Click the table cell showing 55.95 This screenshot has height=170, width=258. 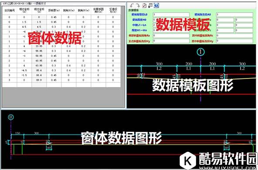[39, 51]
